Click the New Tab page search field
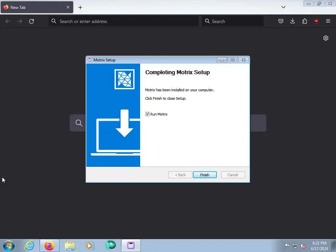The height and width of the screenshot is (252, 336). (x=168, y=123)
